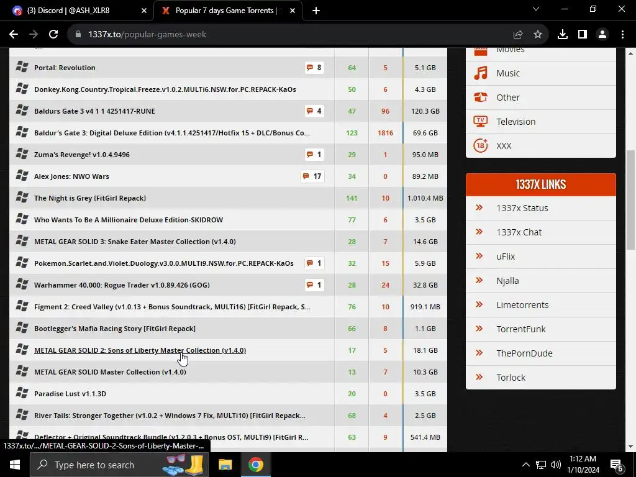This screenshot has width=636, height=477.
Task: Click Windows game icon beside Paradise Lust
Action: coord(22,393)
